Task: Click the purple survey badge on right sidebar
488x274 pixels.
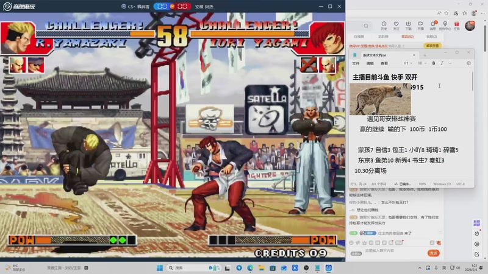Action: click(x=476, y=223)
